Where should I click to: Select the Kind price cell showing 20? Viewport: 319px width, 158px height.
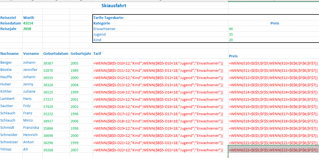(231, 40)
